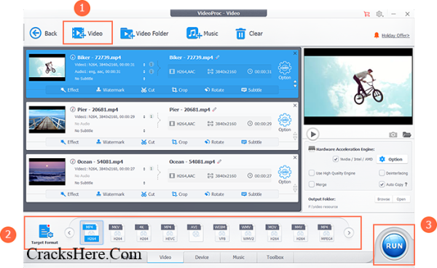Select MP4 HEVC target format

(x=170, y=232)
